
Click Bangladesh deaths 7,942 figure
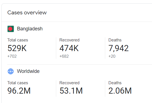point(118,48)
